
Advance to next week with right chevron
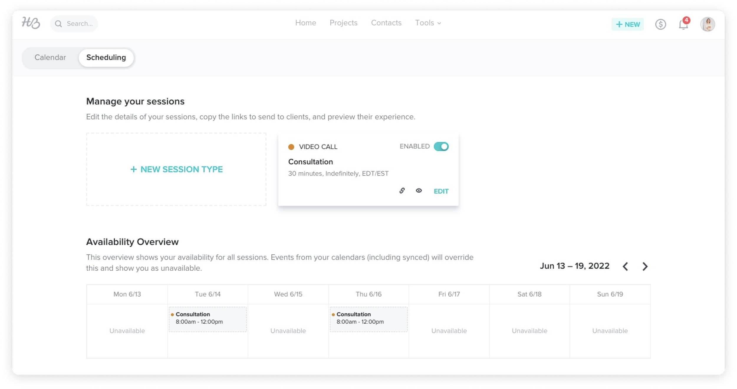click(x=646, y=266)
